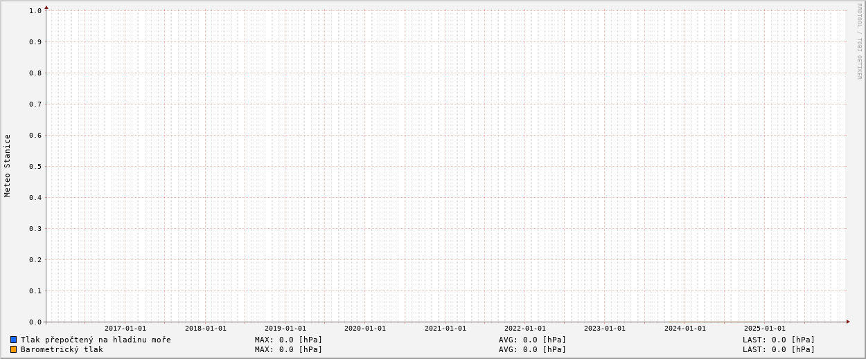This screenshot has height=359, width=866.
Task: Click the 2017-01-01 date label
Action: (125, 329)
